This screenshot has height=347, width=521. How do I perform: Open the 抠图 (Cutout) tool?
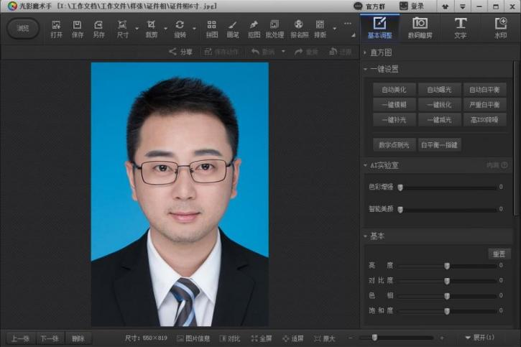coord(254,29)
